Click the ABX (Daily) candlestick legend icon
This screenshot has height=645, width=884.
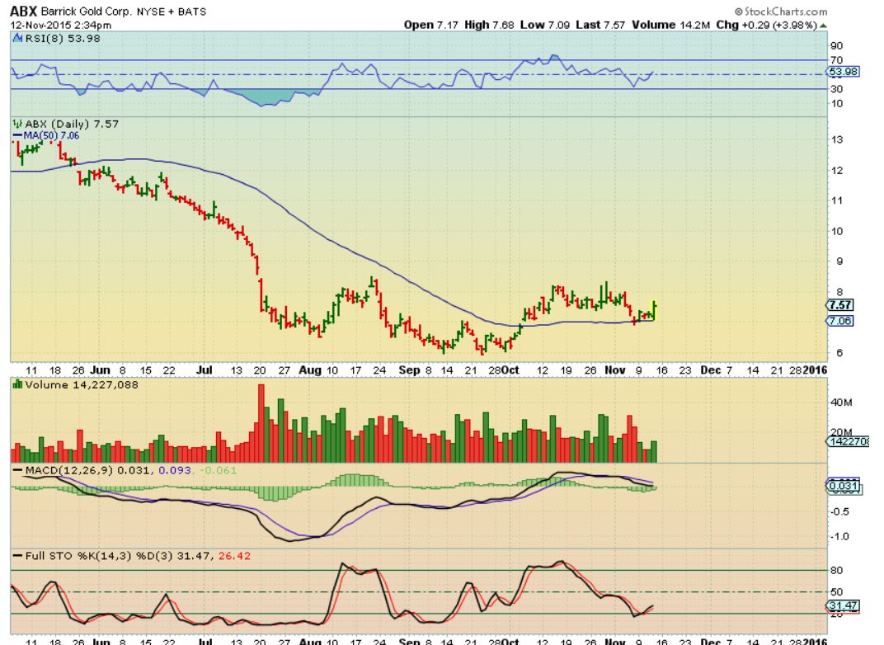[x=16, y=123]
